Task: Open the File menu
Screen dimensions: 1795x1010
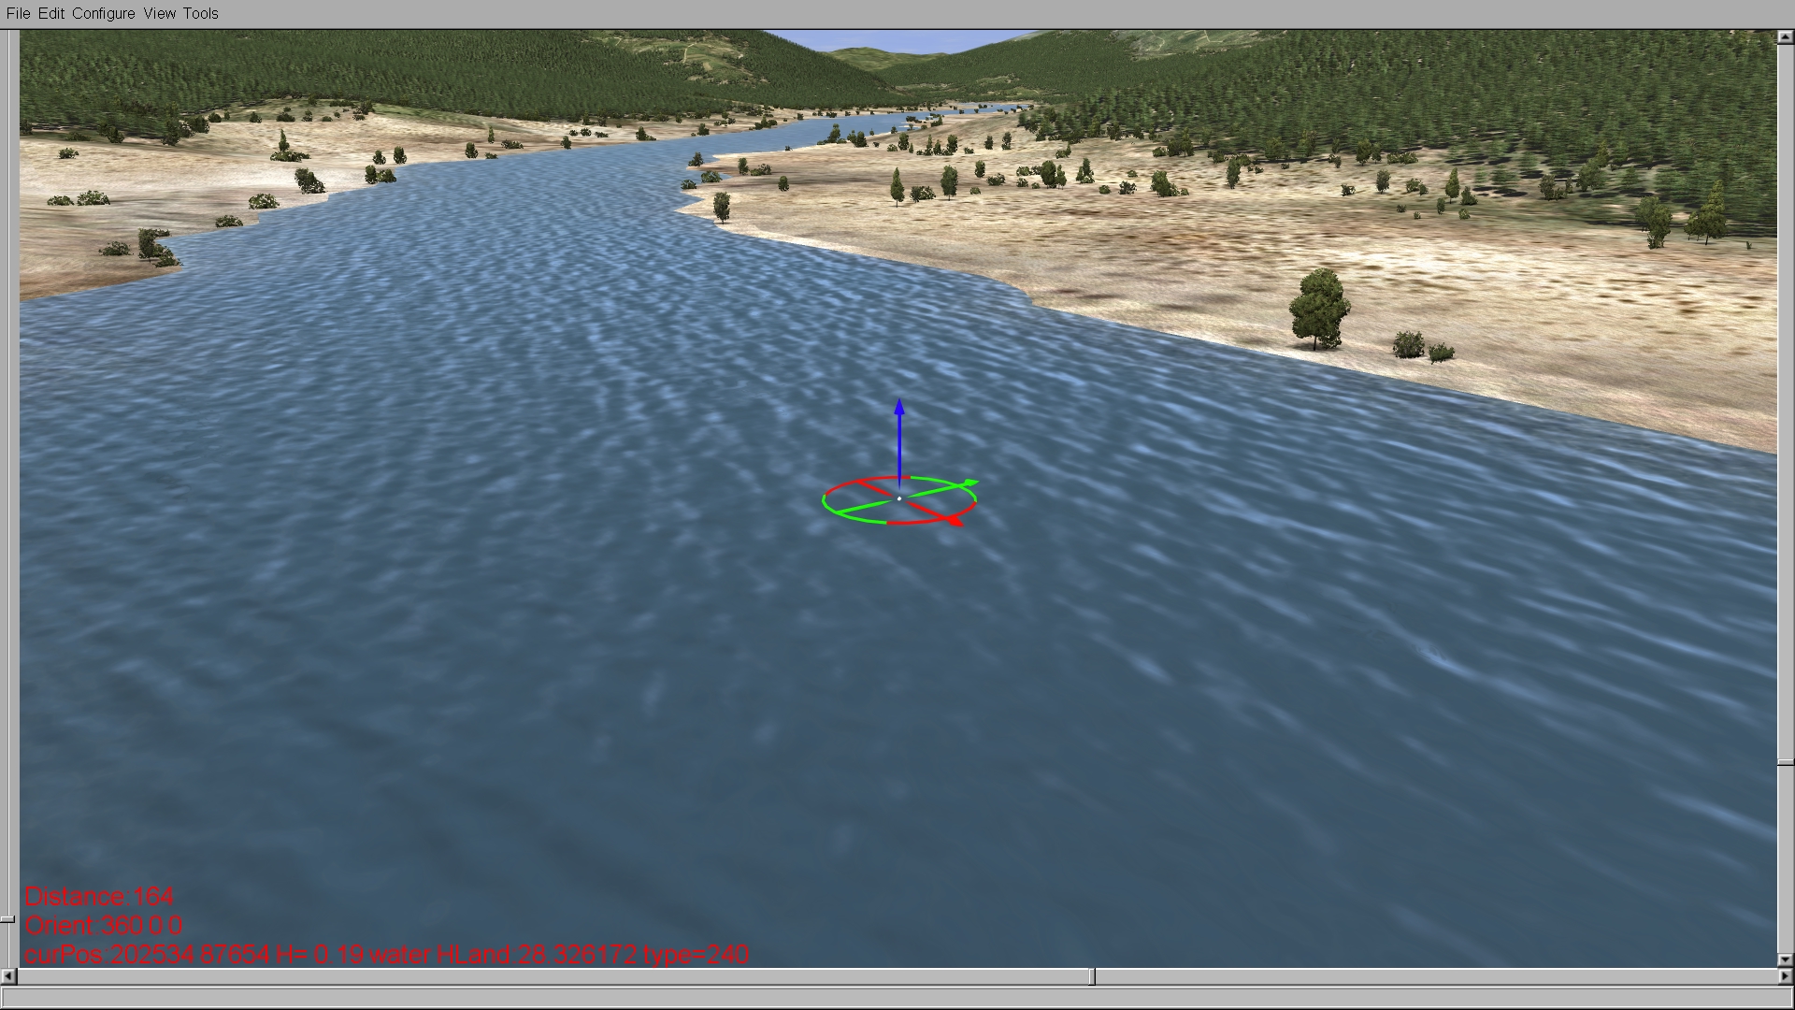Action: click(x=18, y=13)
